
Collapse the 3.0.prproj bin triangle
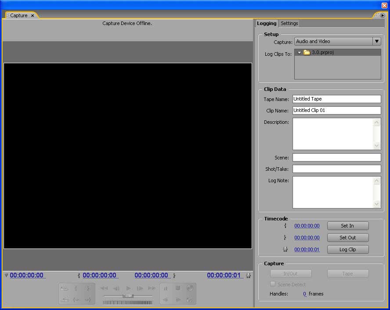pyautogui.click(x=299, y=52)
